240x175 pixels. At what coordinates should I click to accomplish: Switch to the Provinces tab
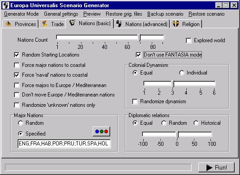pyautogui.click(x=21, y=24)
